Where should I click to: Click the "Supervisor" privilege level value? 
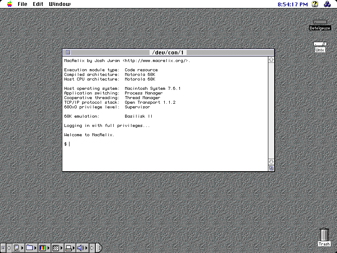(137, 107)
